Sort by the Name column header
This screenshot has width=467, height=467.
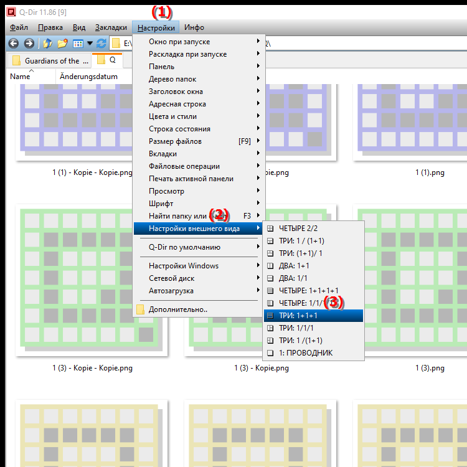point(21,77)
